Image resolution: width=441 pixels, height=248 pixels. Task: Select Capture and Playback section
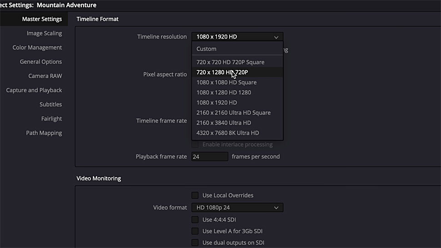34,90
